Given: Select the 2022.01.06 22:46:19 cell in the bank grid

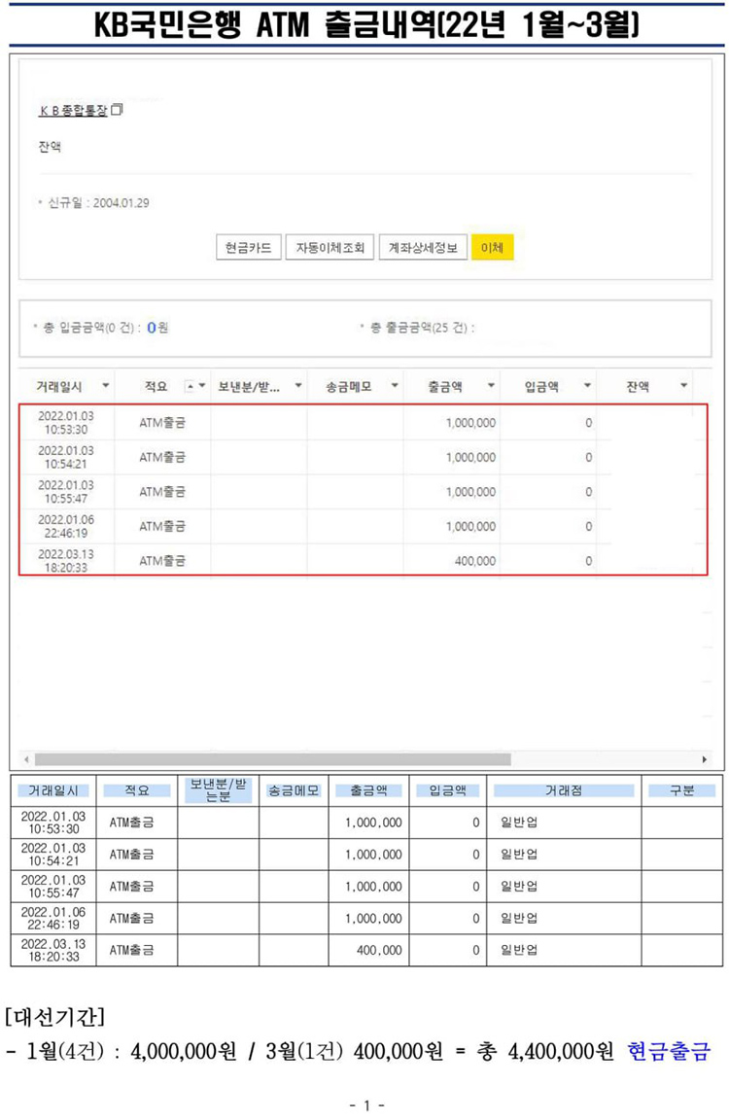Looking at the screenshot, I should click(x=66, y=526).
